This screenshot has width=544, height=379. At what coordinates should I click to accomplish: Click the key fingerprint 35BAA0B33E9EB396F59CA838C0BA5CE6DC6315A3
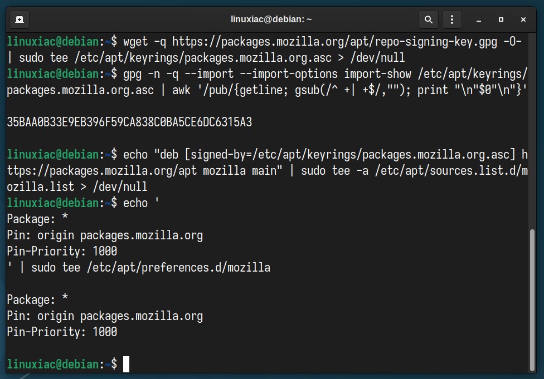click(x=129, y=122)
